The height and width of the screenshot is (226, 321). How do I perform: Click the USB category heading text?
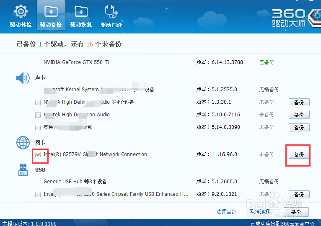coord(40,170)
